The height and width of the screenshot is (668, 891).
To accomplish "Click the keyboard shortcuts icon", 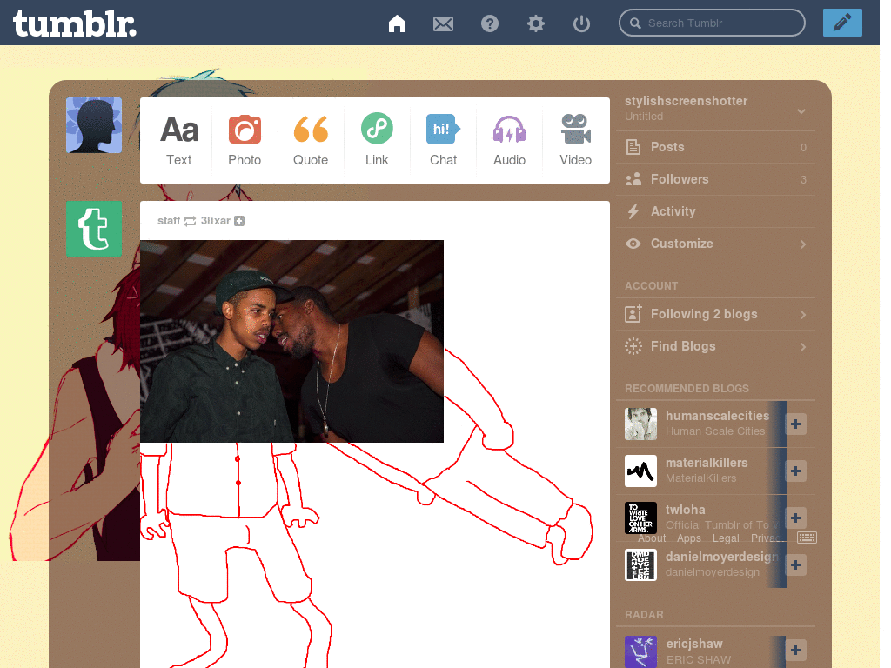I will [x=807, y=538].
